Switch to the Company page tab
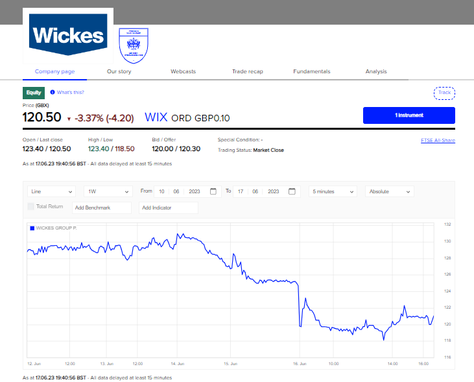474x382 pixels. (54, 71)
